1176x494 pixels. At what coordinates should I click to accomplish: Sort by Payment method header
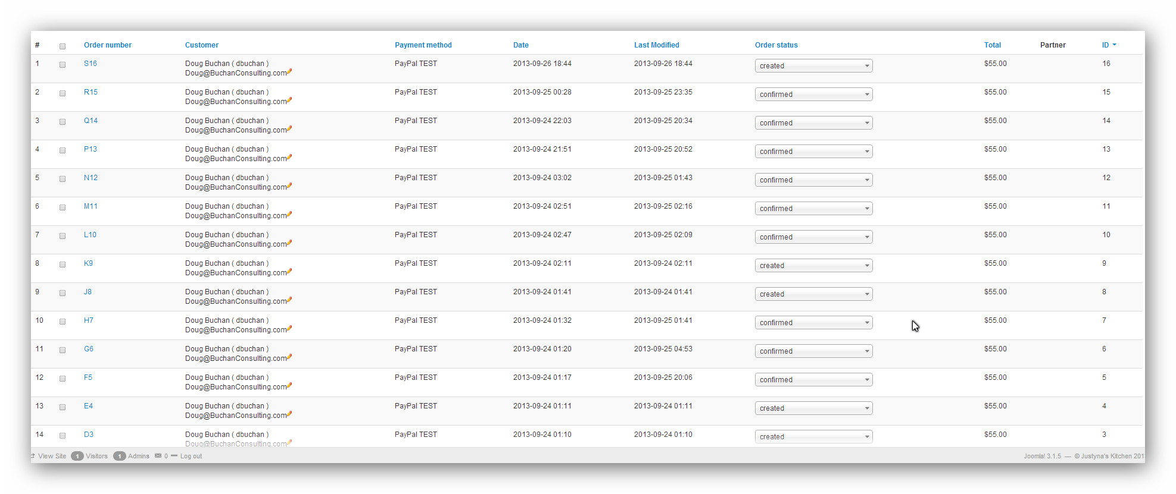pyautogui.click(x=423, y=45)
